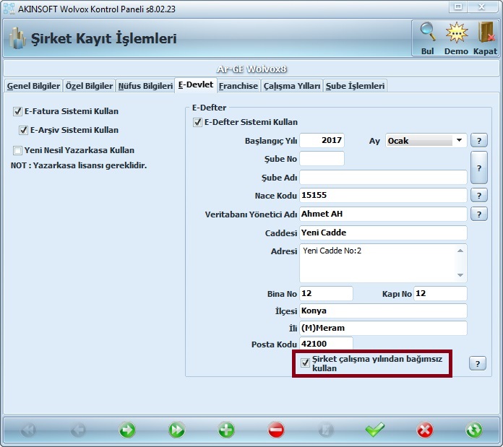Viewport: 503px width, 447px height.
Task: Switch to Genel Bilgiler tab
Action: (33, 86)
